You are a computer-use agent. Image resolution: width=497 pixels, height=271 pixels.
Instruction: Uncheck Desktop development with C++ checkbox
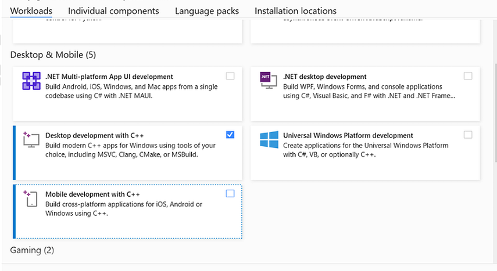[x=230, y=135]
